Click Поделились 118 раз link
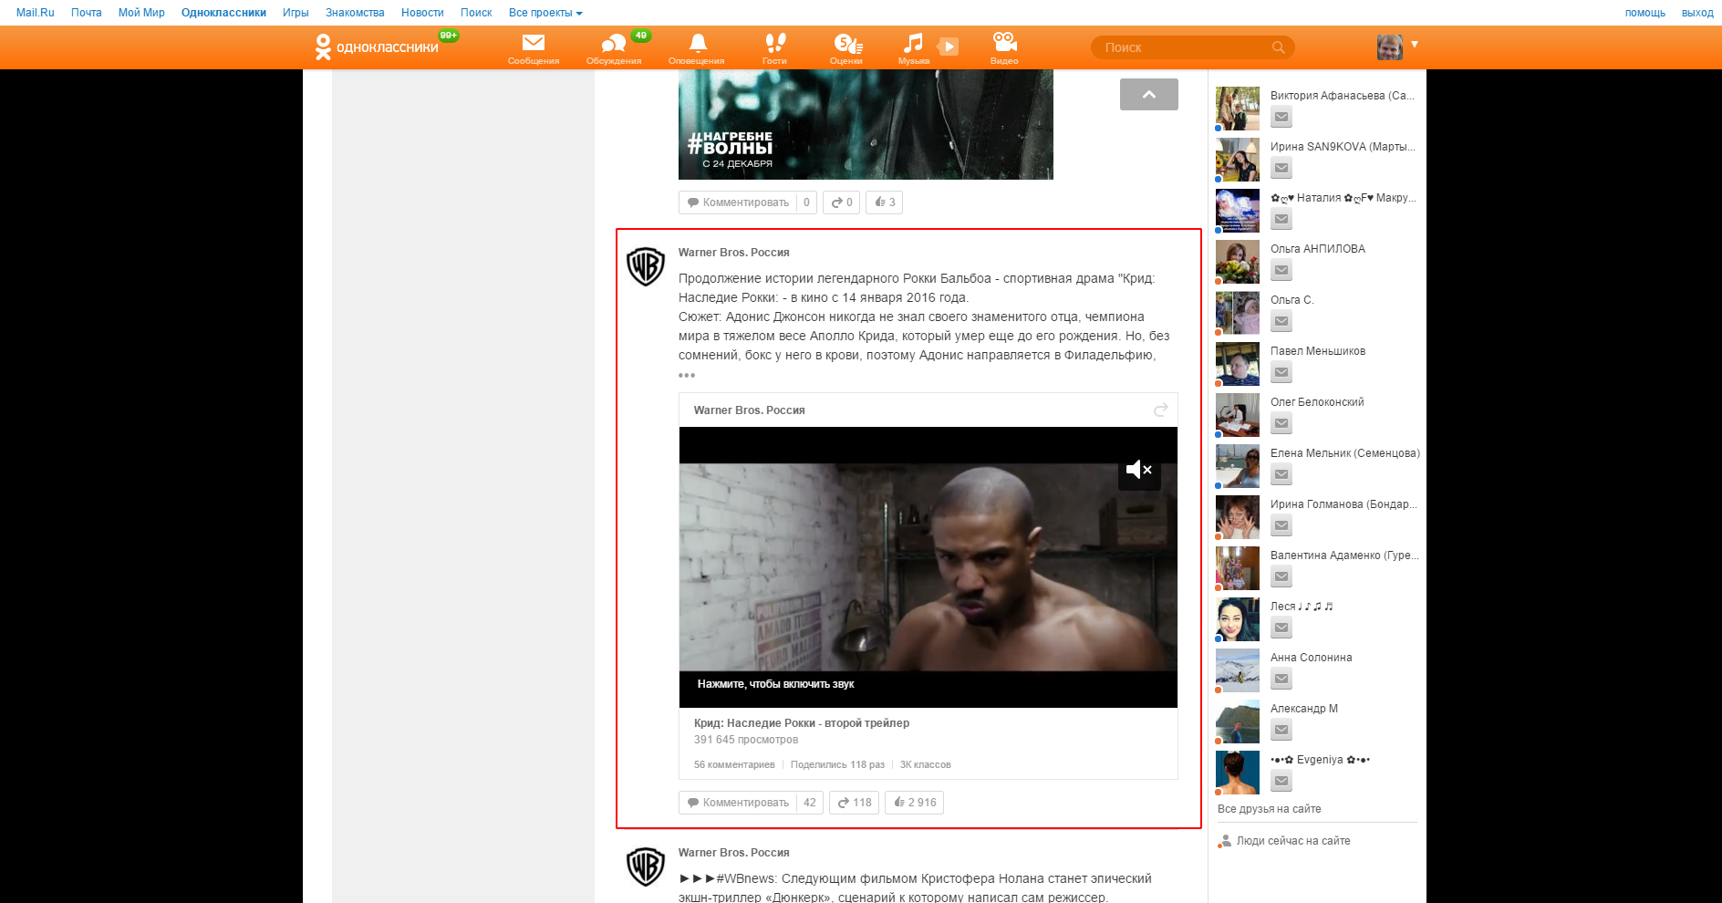1722x903 pixels. (837, 765)
